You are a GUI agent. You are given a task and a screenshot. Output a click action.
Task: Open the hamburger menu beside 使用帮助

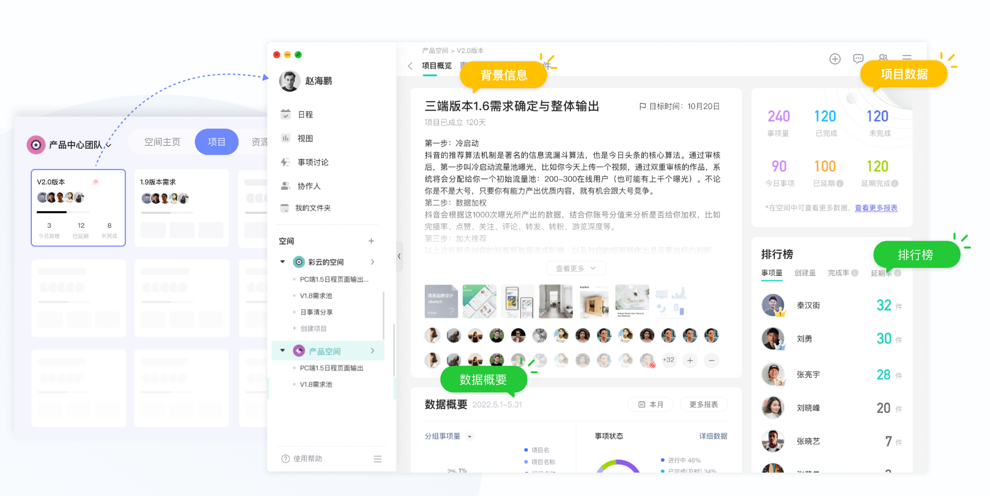[x=377, y=459]
